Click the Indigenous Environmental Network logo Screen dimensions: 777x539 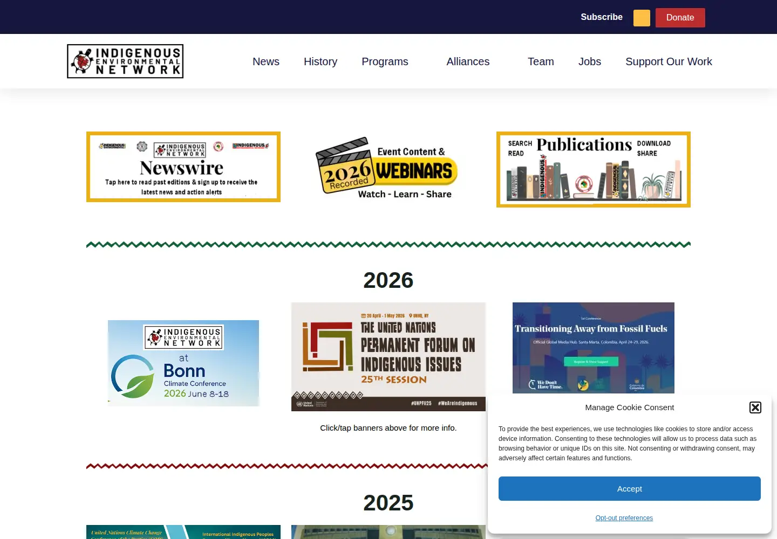point(125,61)
